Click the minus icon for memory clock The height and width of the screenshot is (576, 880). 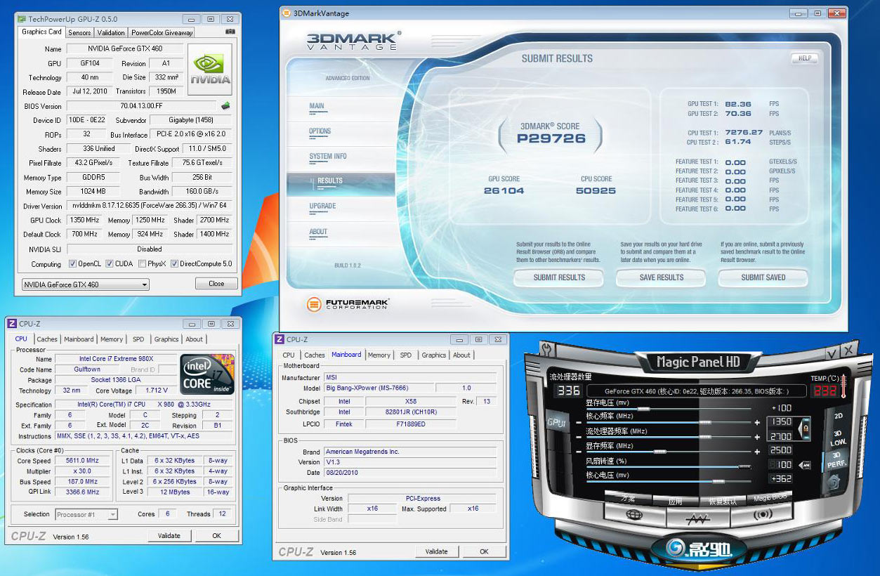click(579, 452)
